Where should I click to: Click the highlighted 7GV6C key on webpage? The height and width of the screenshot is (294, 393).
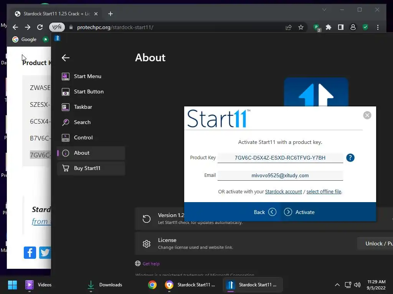click(x=40, y=155)
